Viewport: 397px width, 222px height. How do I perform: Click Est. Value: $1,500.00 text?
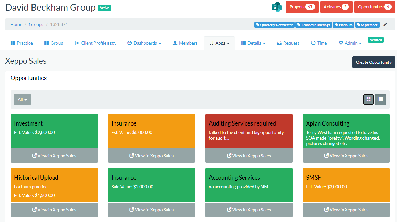(x=35, y=195)
